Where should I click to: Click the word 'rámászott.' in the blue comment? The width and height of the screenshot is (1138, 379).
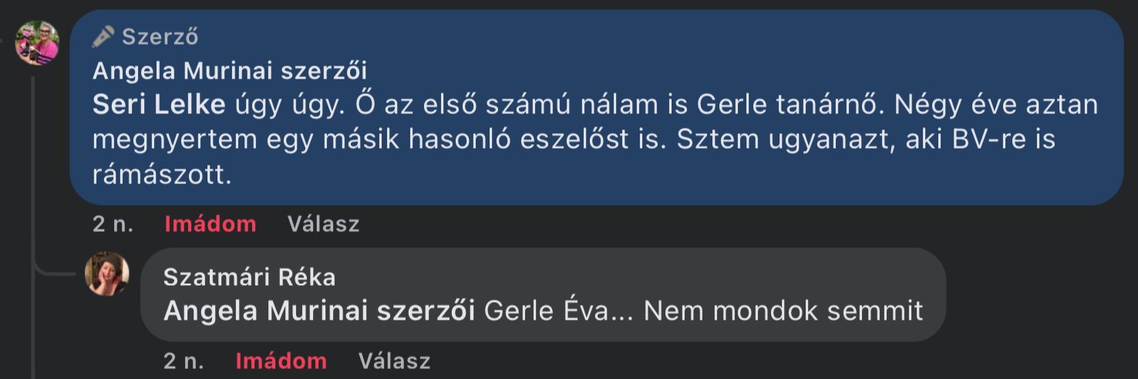(x=161, y=175)
